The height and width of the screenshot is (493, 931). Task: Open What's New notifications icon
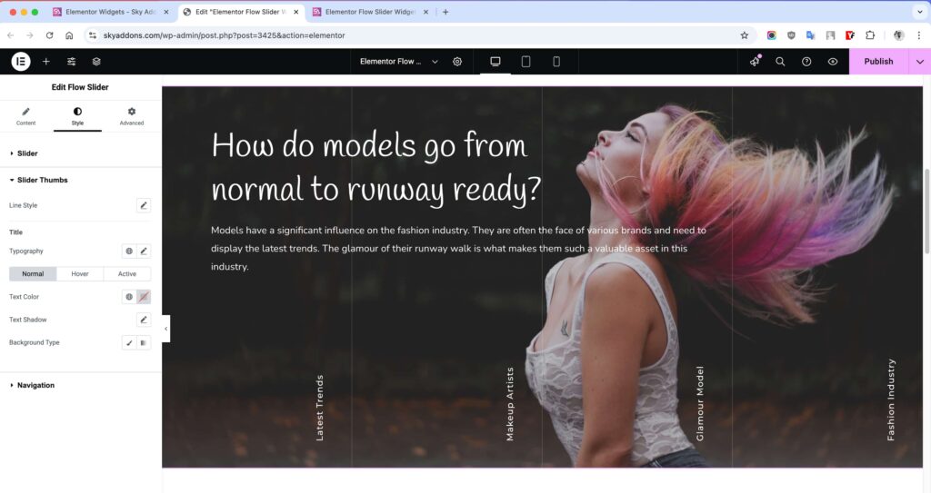(755, 61)
